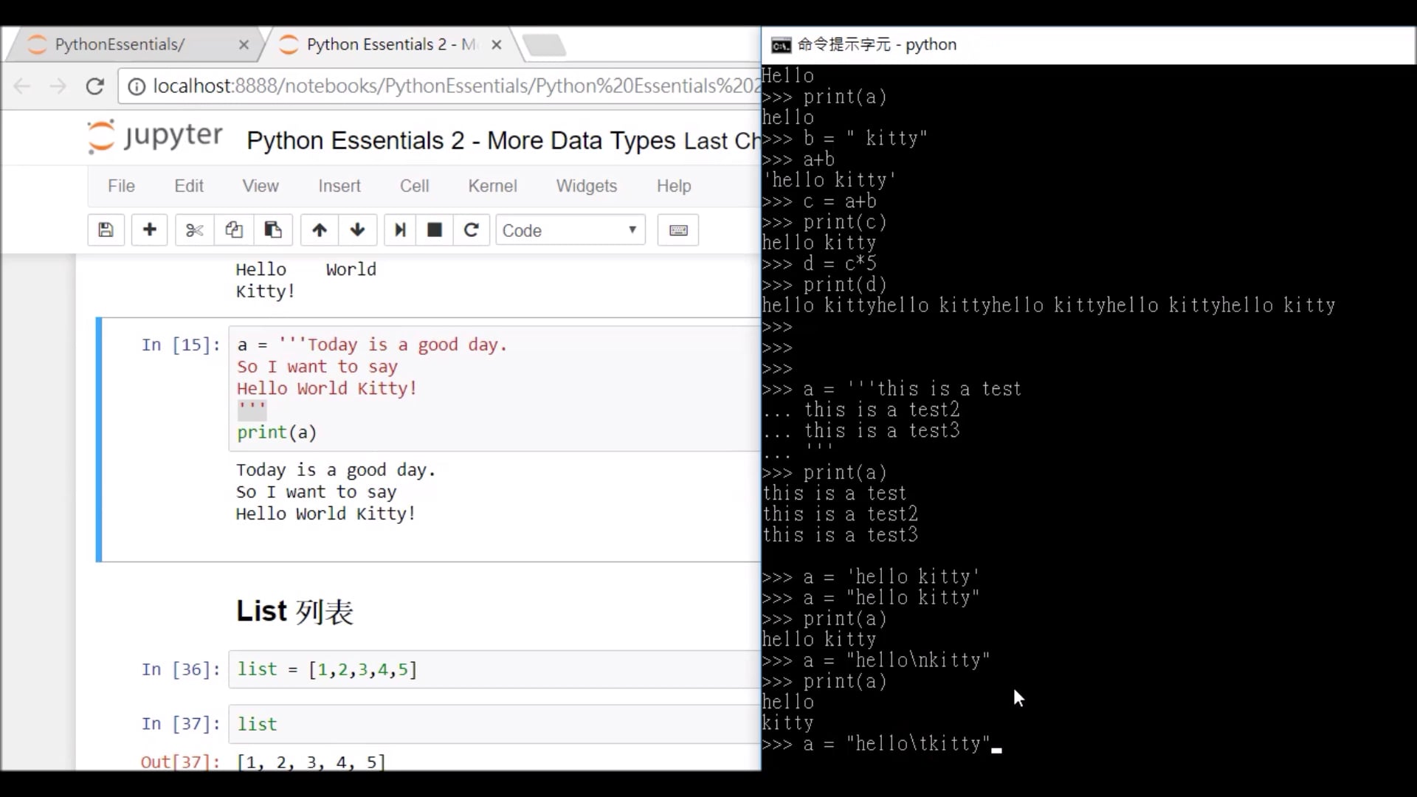The height and width of the screenshot is (797, 1417).
Task: Reload the page in browser
Action: (95, 86)
